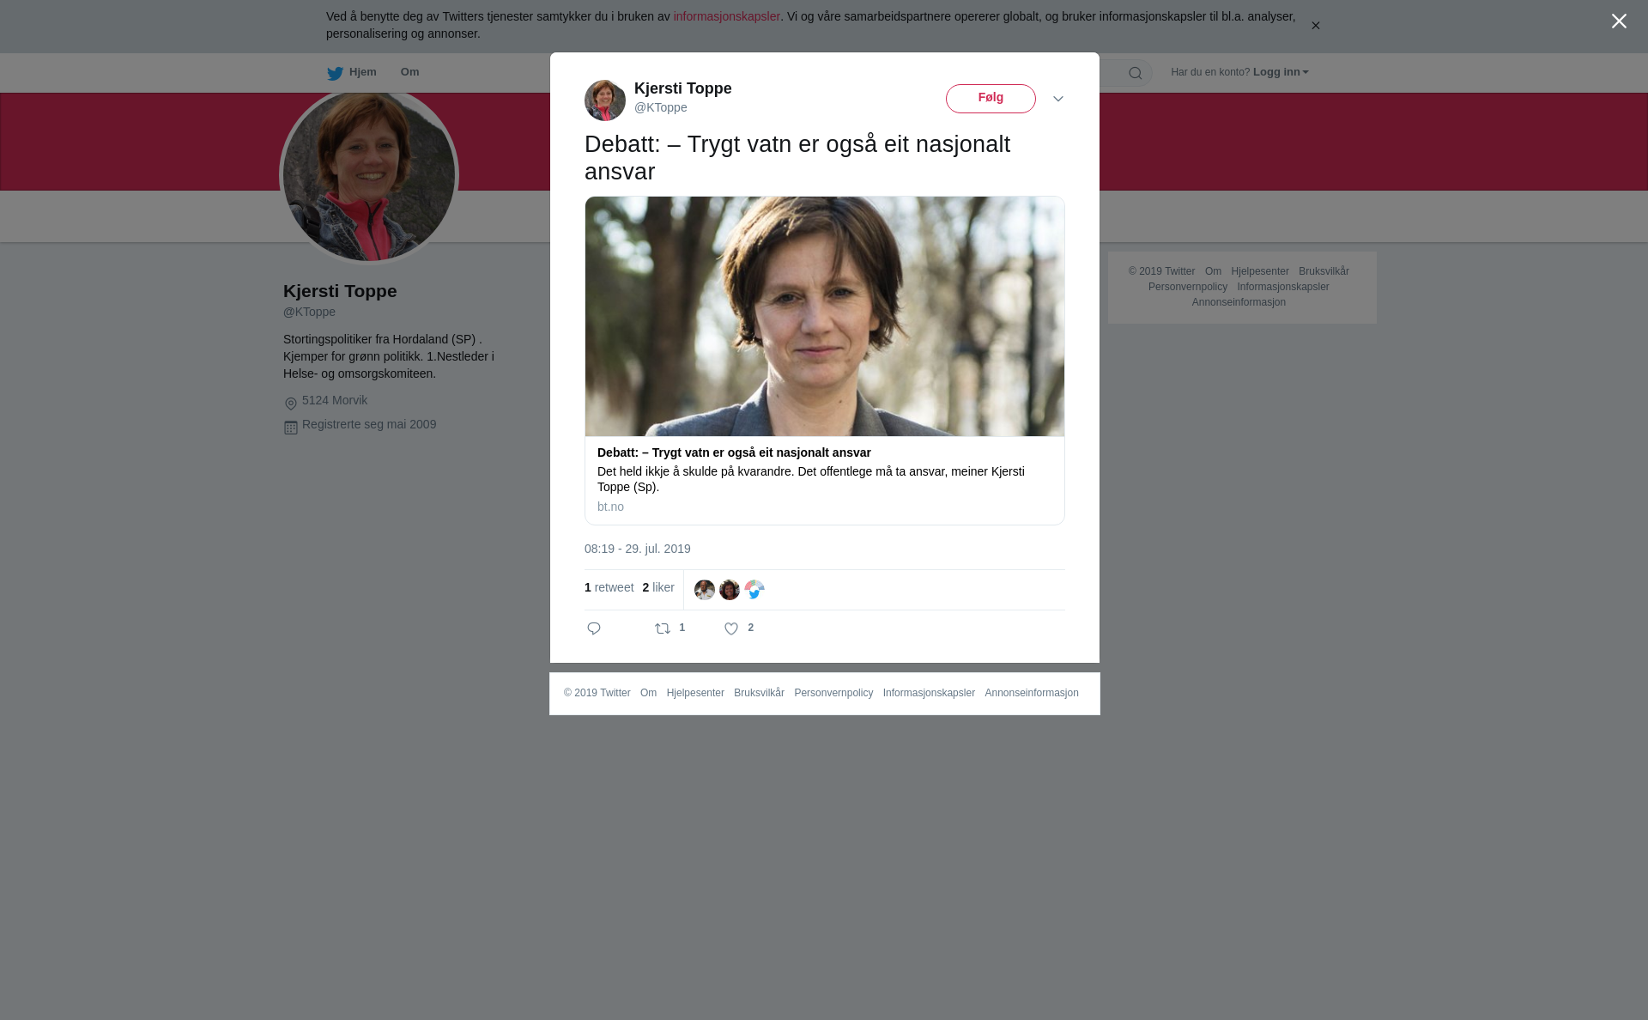Open first liker's avatar
Viewport: 1648px width, 1020px height.
tap(705, 590)
